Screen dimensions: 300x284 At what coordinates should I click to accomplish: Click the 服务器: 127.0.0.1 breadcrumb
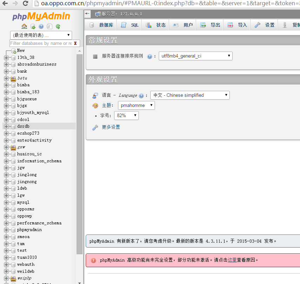click(x=122, y=14)
